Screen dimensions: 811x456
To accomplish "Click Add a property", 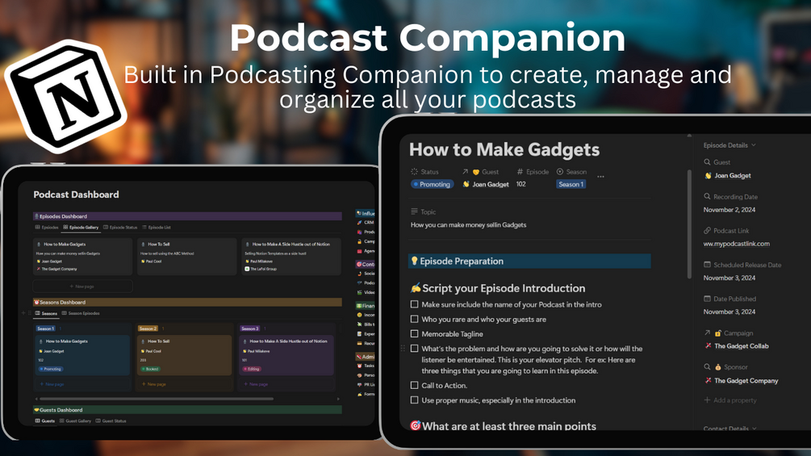I will pos(730,400).
